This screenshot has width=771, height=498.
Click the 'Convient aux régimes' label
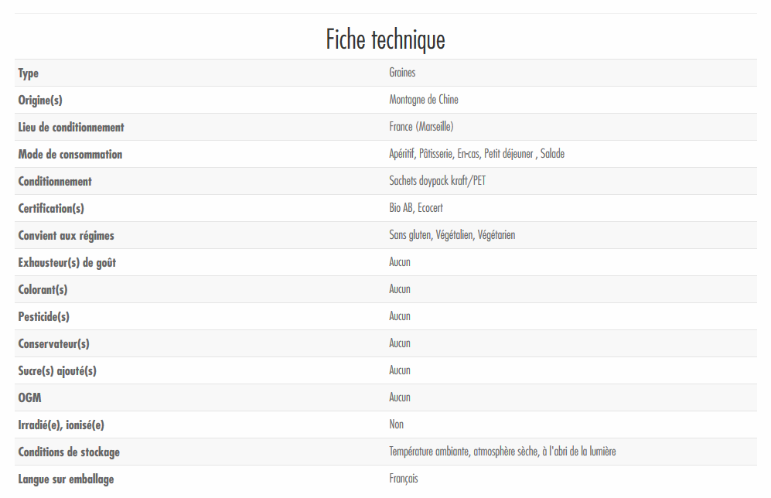click(x=67, y=236)
